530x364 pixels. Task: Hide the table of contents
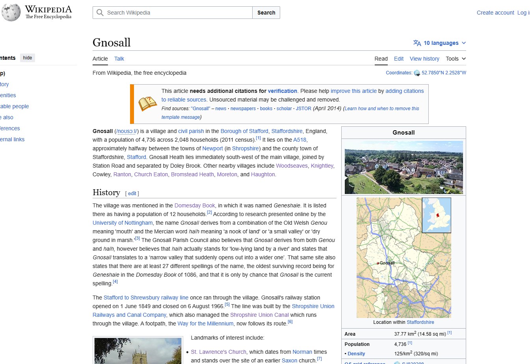coord(27,57)
